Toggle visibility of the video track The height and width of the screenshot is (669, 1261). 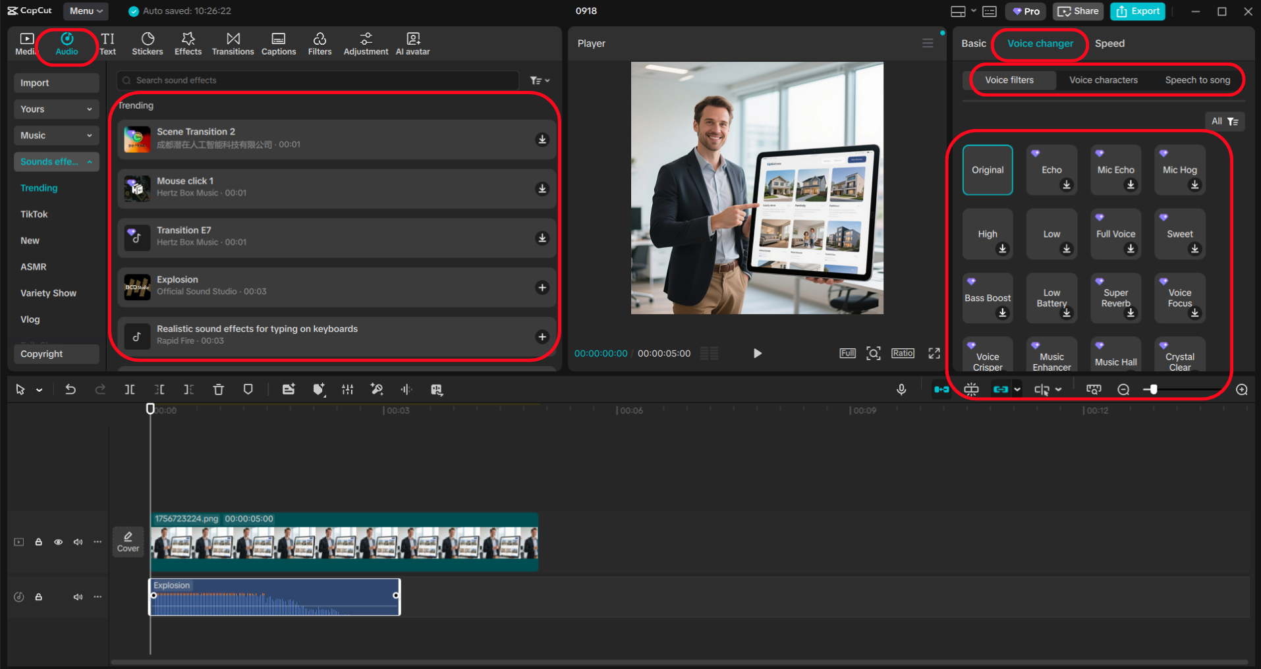(59, 542)
